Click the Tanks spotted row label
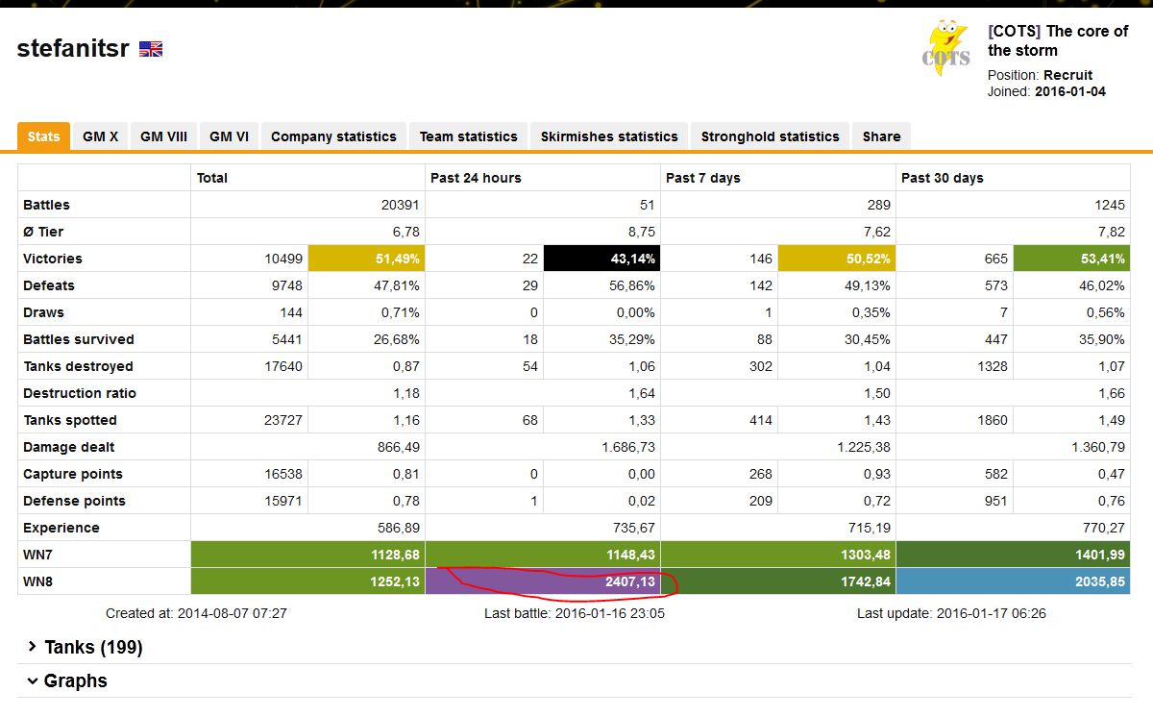The image size is (1153, 717). 70,420
